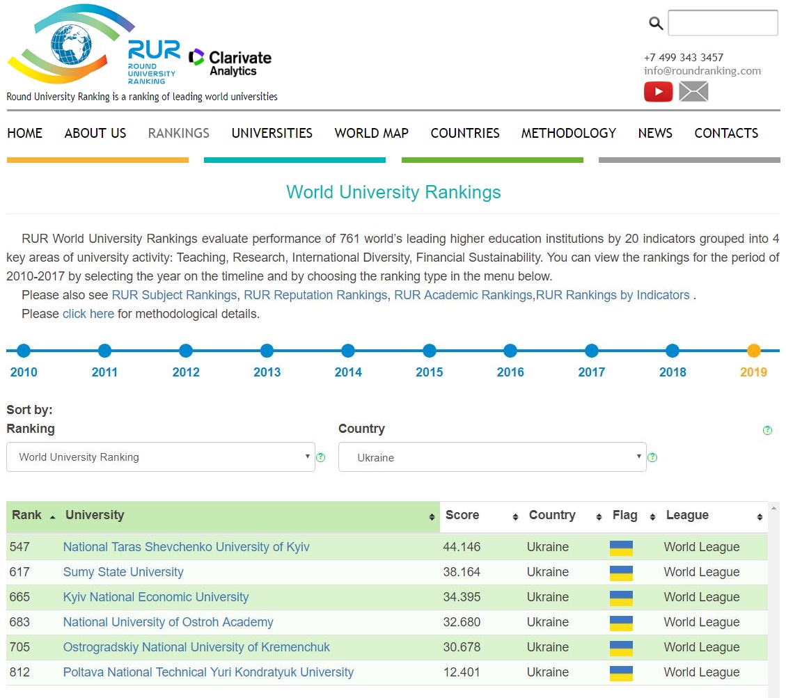Expand the Country dropdown showing Ukraine
The width and height of the screenshot is (786, 698).
[492, 457]
